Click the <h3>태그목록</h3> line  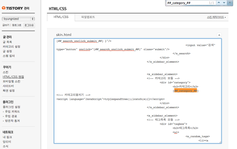pyautogui.click(x=186, y=128)
